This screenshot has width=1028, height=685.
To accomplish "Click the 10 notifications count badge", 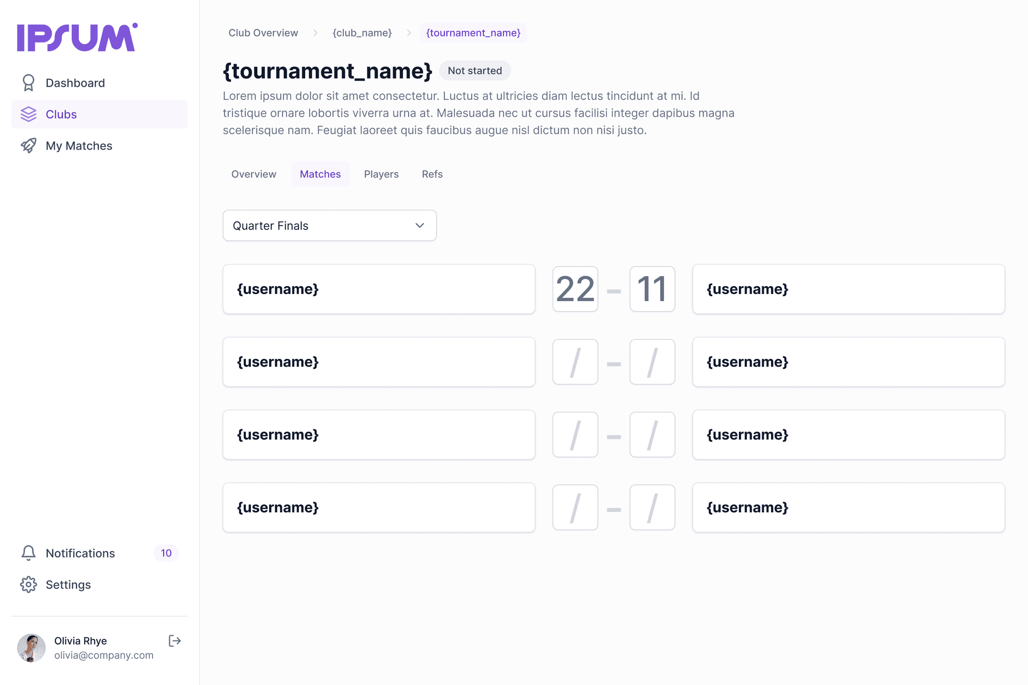I will (166, 553).
